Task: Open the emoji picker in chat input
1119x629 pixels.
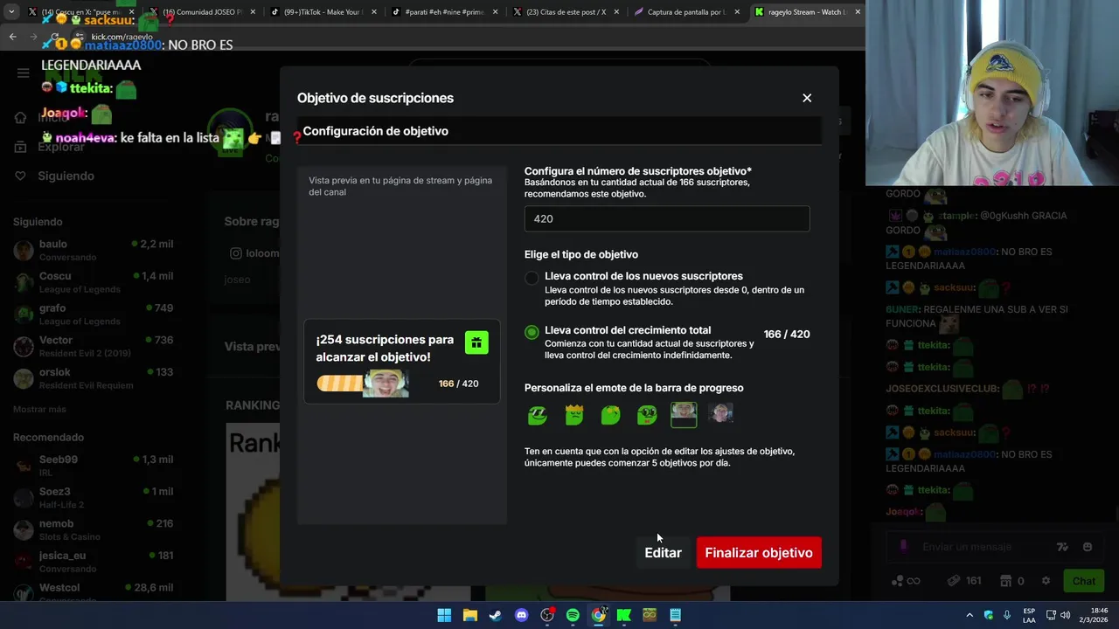Action: click(x=1088, y=547)
